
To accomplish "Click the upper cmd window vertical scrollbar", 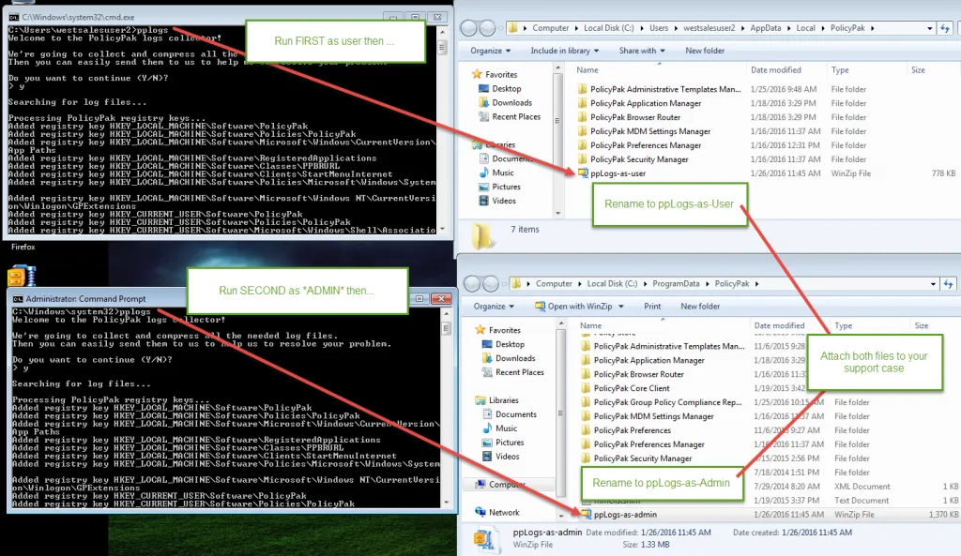I will 442,131.
